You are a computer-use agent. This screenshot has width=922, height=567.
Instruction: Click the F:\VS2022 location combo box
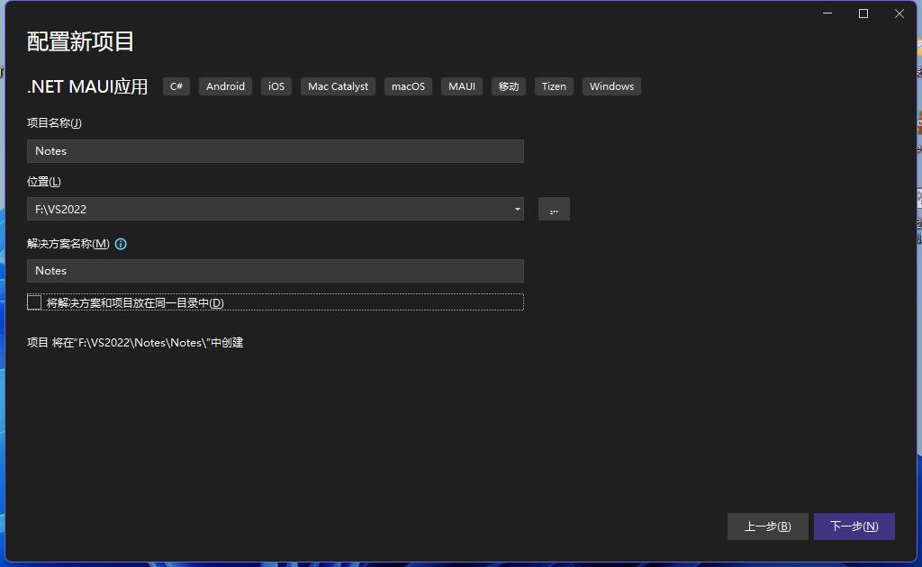coord(276,209)
